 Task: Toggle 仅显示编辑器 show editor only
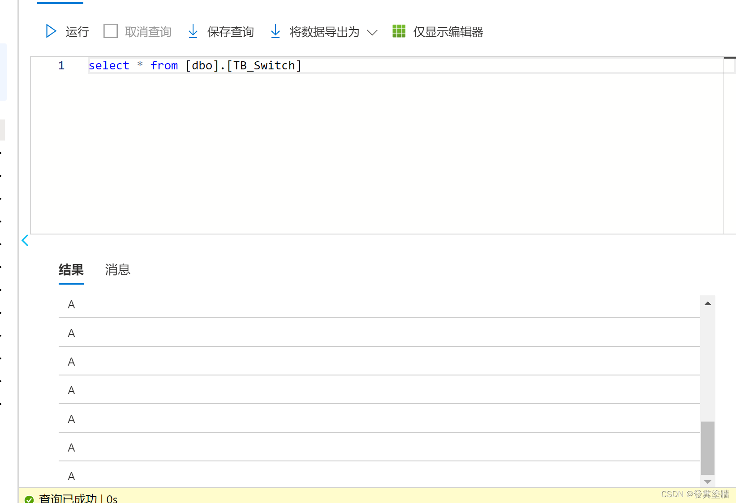pyautogui.click(x=448, y=32)
